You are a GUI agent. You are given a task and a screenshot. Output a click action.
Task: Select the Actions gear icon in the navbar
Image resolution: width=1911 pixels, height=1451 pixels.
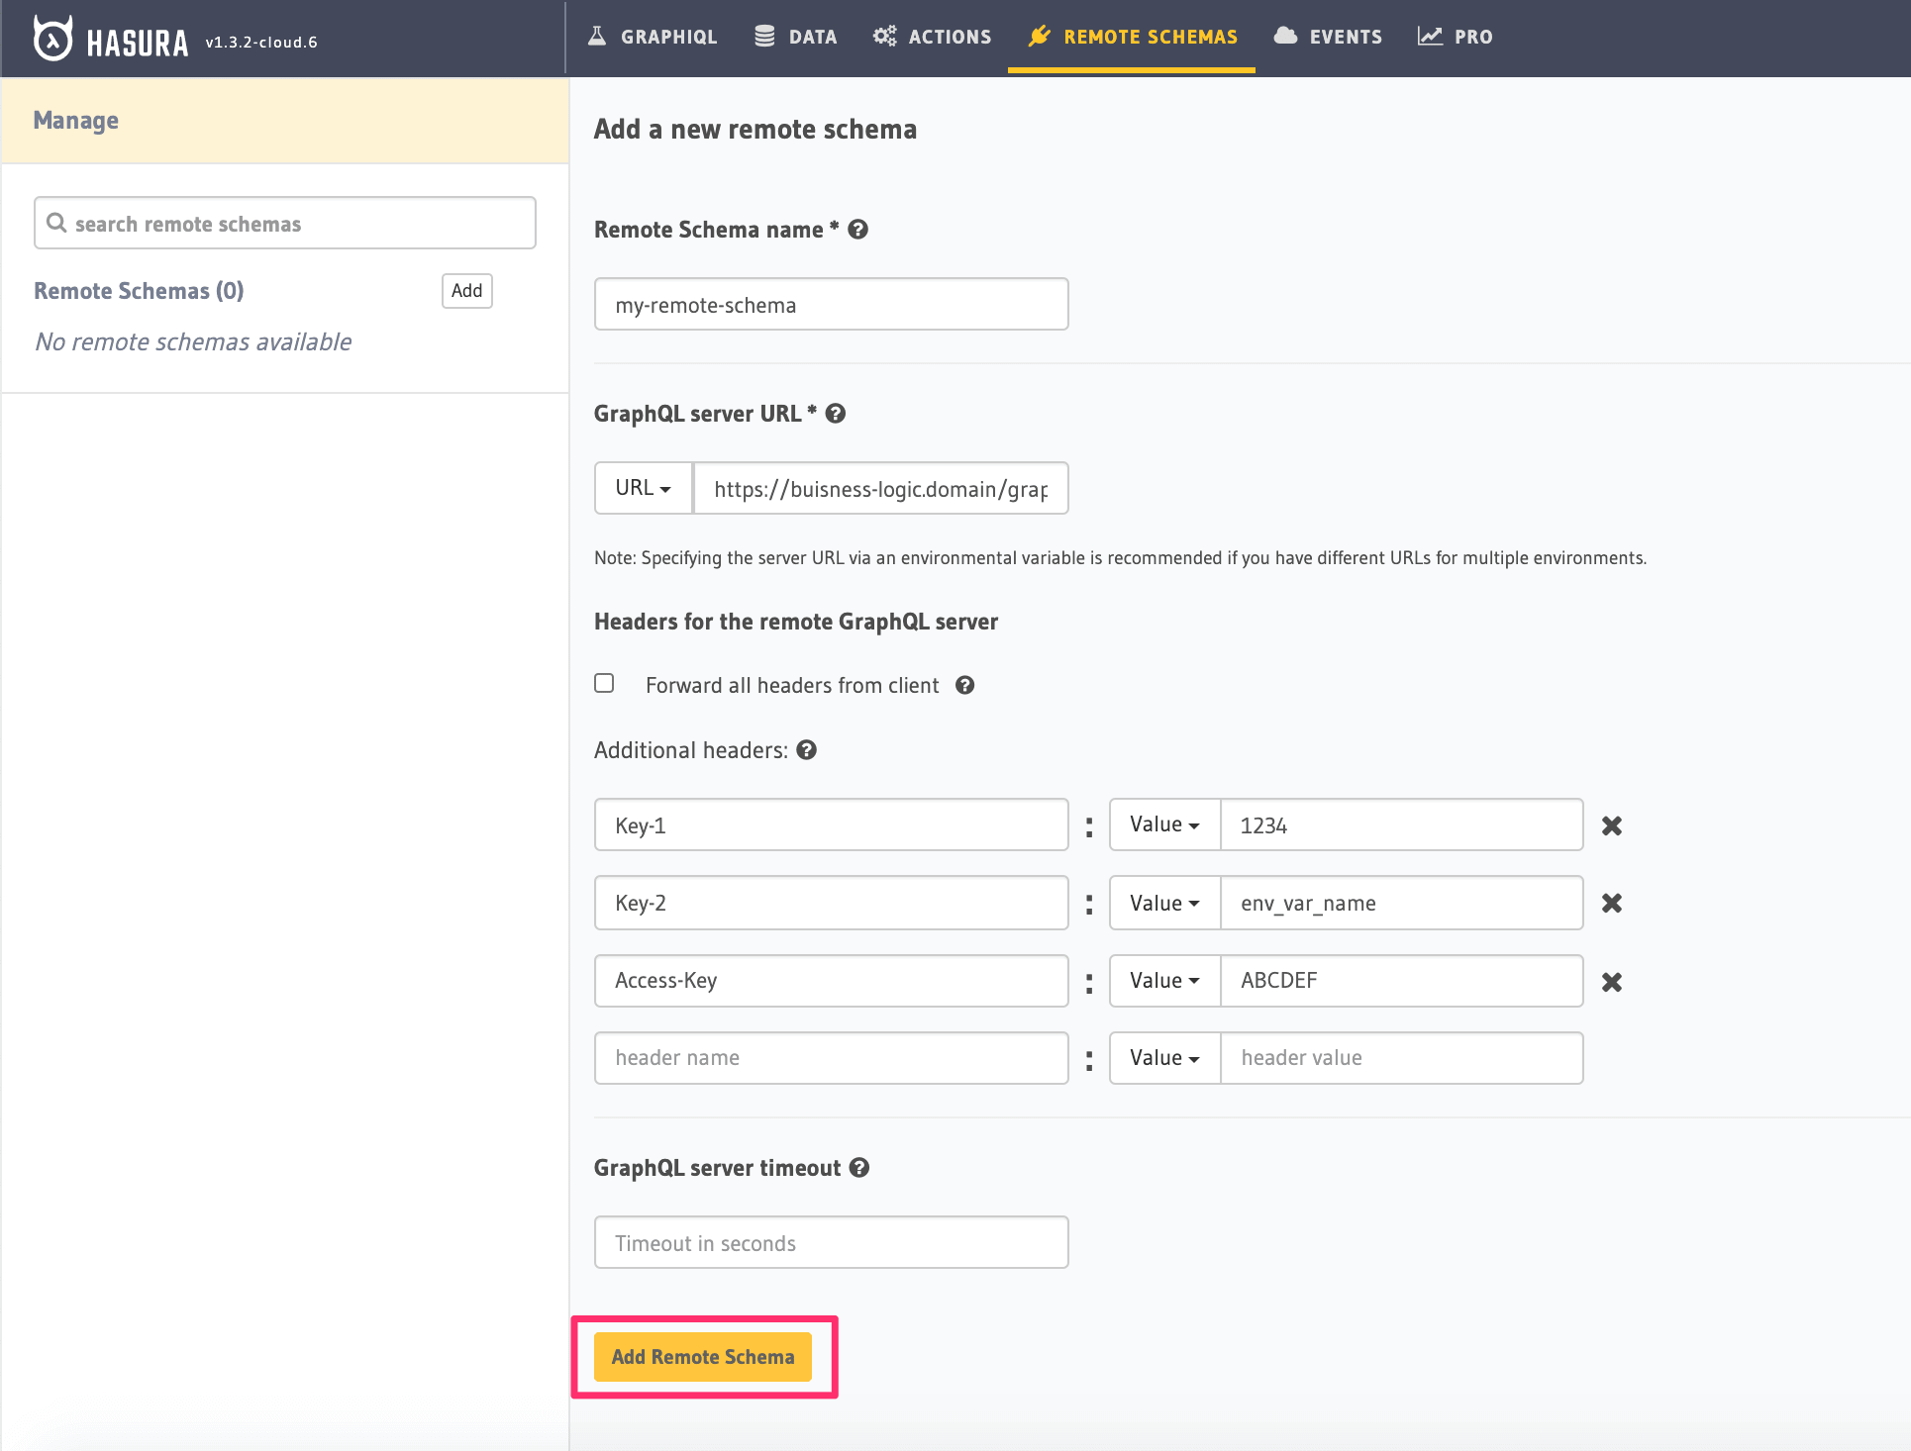click(x=884, y=35)
